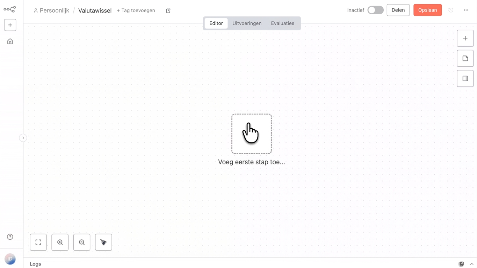Expand the Logs panel chevron
Screen dimensions: 477x268
coord(472,264)
